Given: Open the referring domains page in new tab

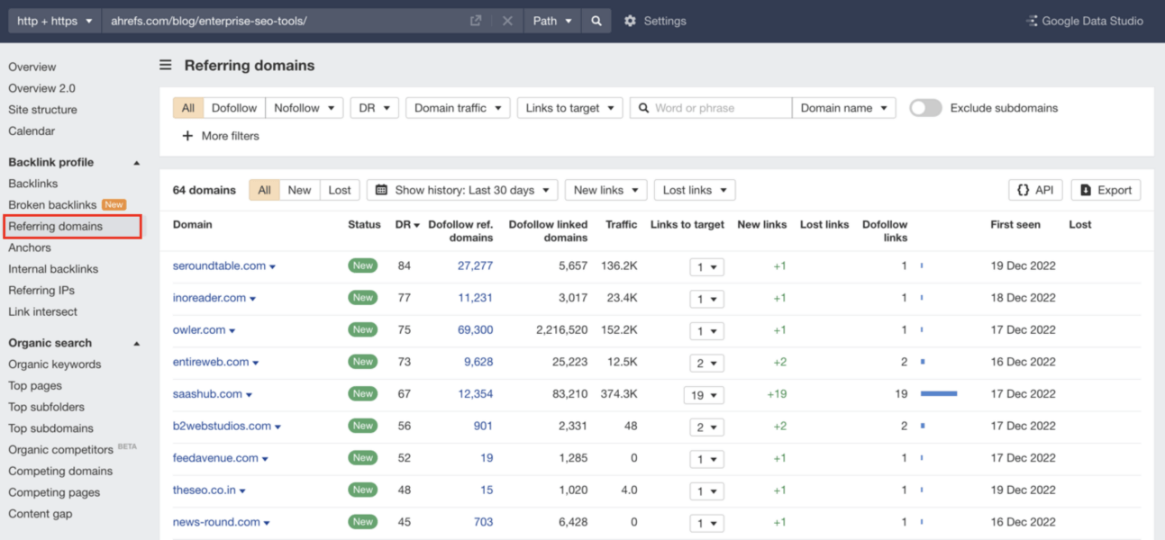Looking at the screenshot, I should (x=475, y=20).
